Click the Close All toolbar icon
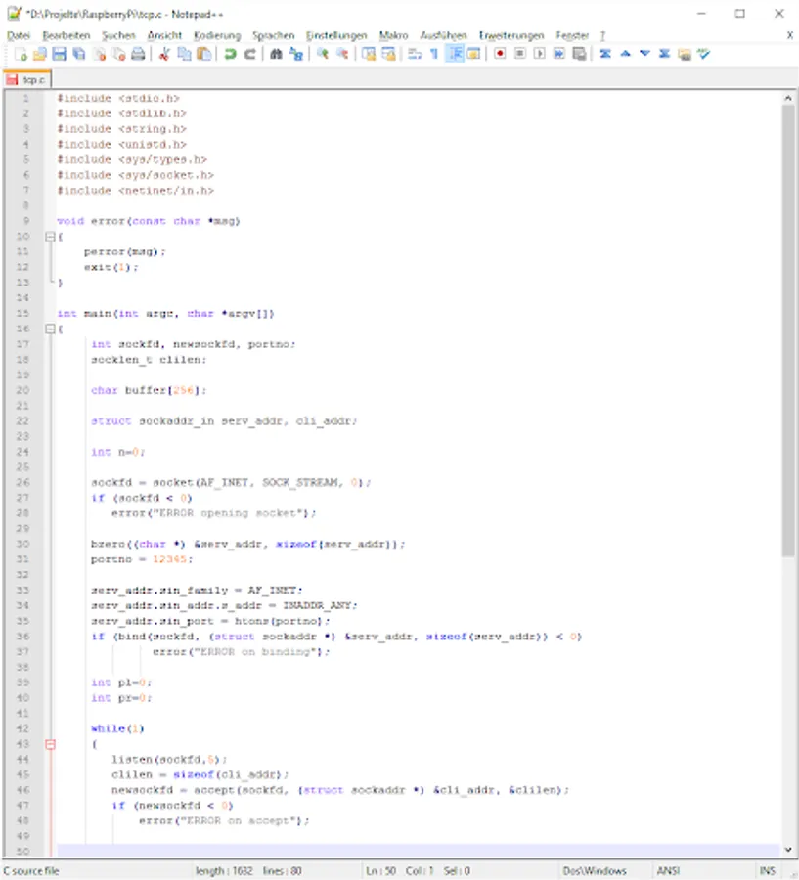Screen dimensions: 799x880 [x=118, y=54]
